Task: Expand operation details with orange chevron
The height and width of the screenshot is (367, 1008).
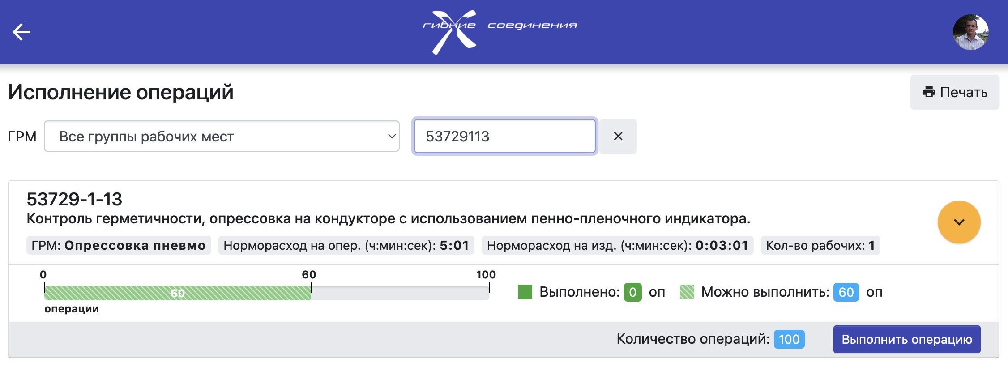Action: tap(958, 222)
